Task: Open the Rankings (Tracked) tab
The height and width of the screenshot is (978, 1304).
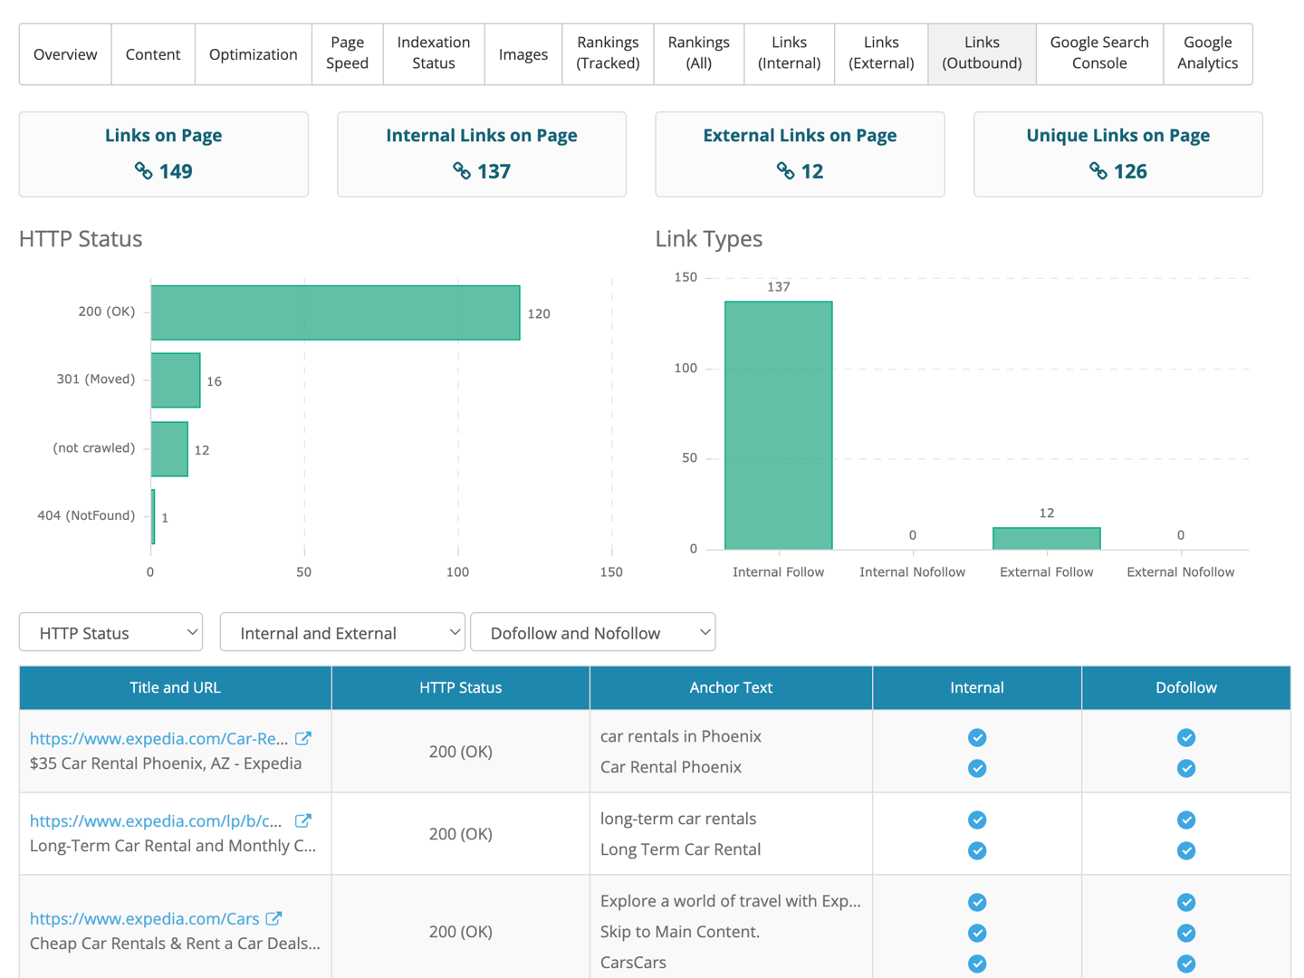Action: 608,54
